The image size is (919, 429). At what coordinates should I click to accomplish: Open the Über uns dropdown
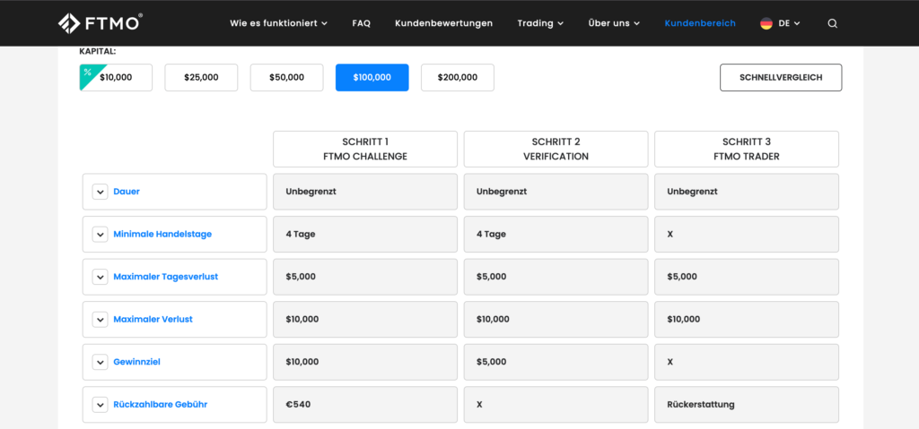pos(614,23)
